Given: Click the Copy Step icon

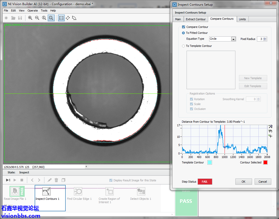Looking at the screenshot, I should point(63,180).
